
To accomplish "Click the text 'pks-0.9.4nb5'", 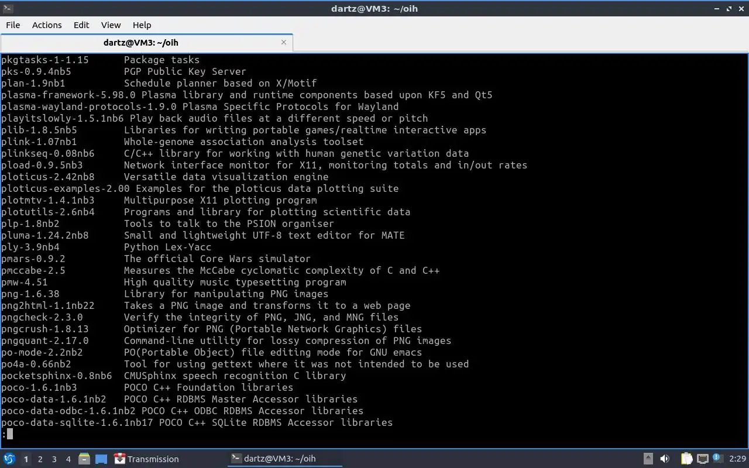I will pos(36,71).
